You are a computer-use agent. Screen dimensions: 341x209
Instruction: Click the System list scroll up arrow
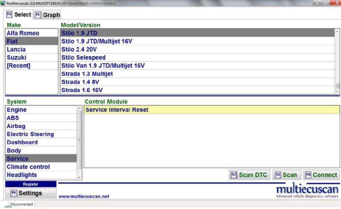79,108
